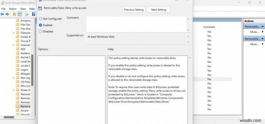Select the File Clas folder
Image resolution: width=265 pixels, height=124 pixels.
tap(23, 25)
